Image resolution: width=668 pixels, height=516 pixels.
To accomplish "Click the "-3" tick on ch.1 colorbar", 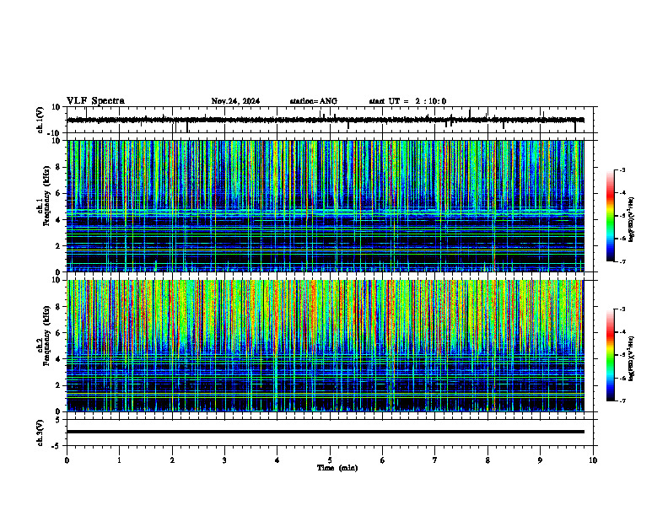I will point(622,169).
